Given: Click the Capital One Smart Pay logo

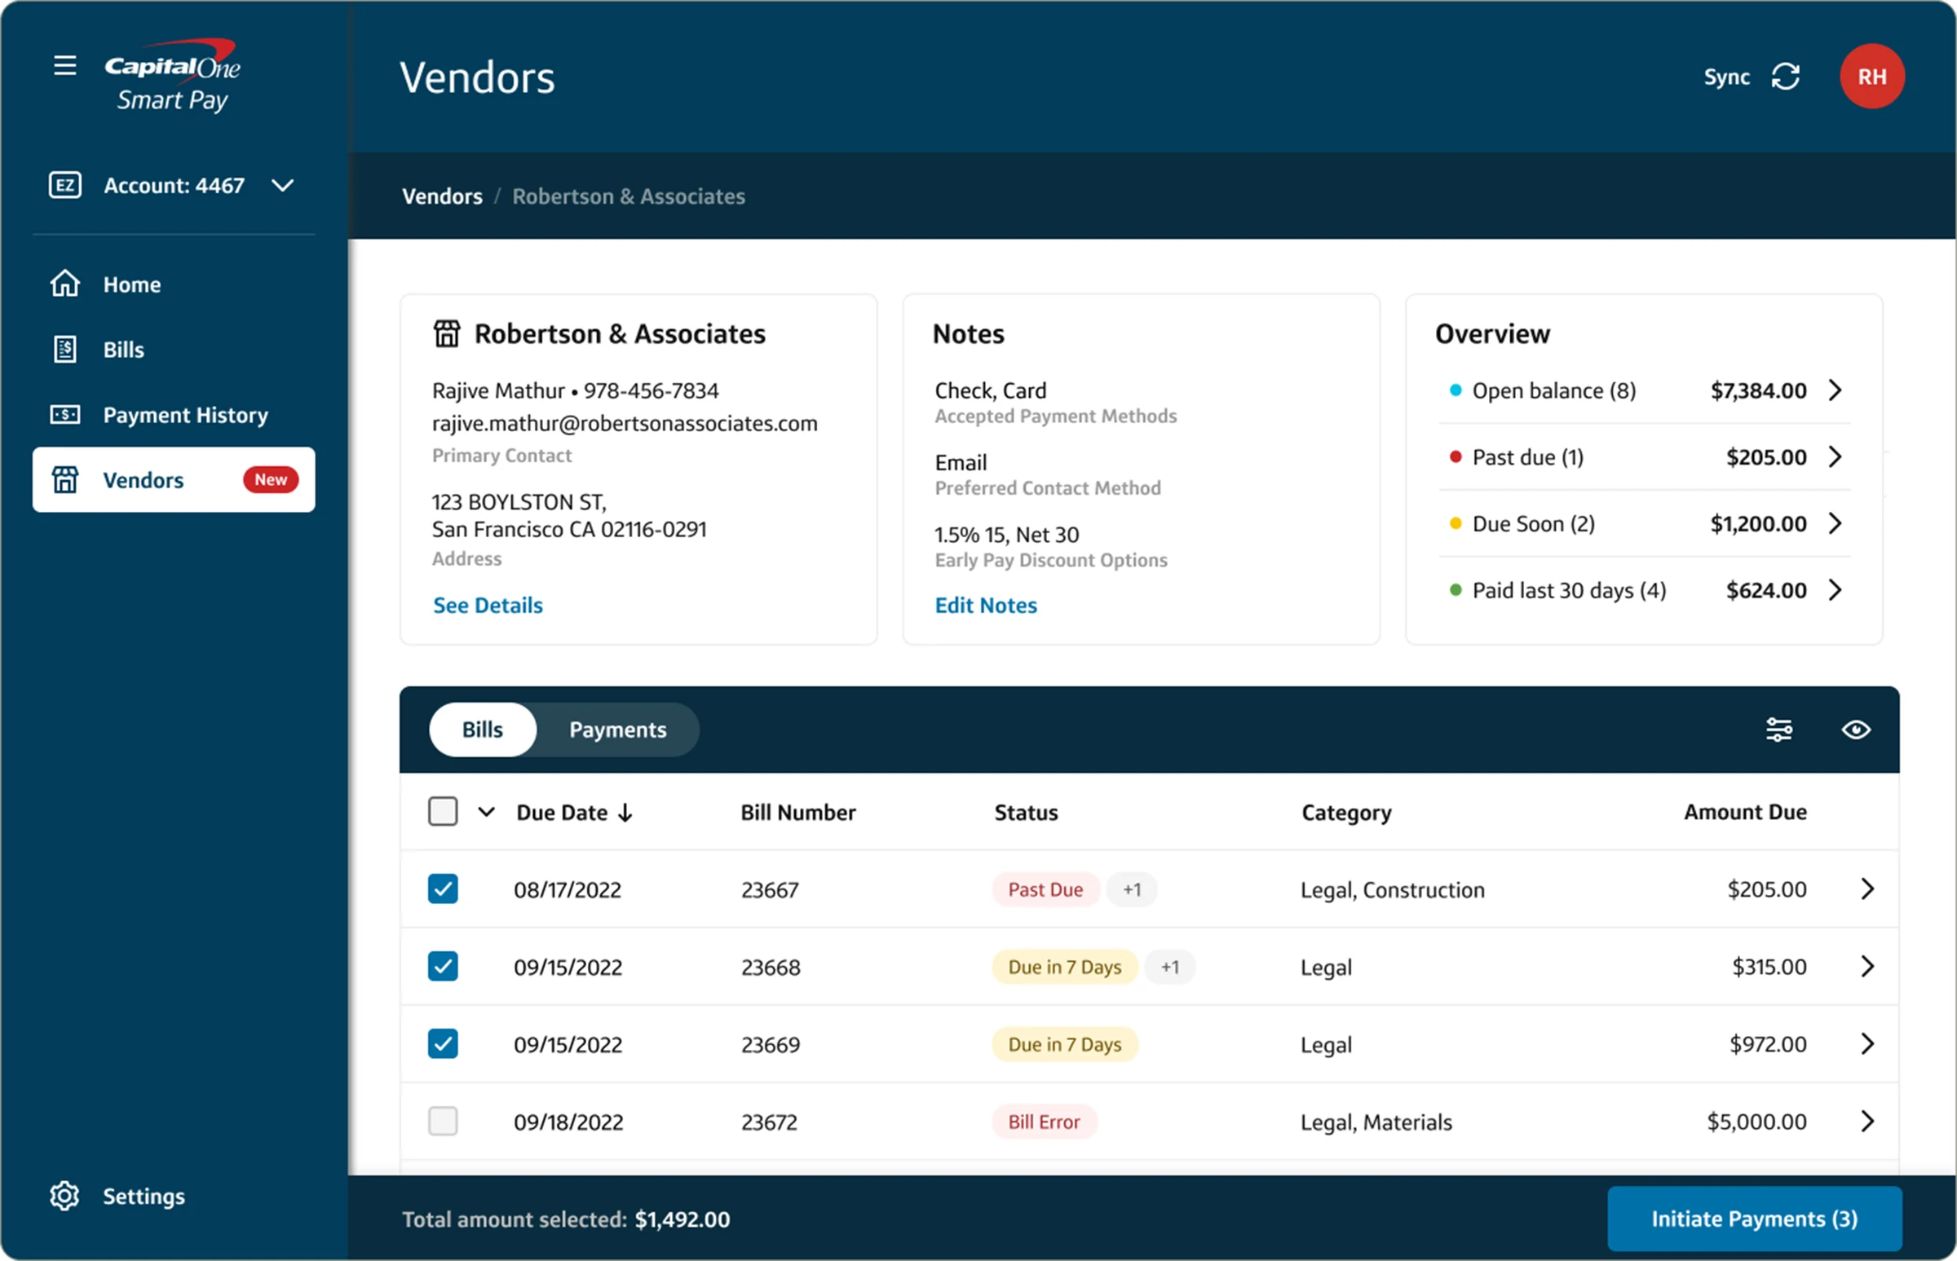Looking at the screenshot, I should click(x=172, y=75).
